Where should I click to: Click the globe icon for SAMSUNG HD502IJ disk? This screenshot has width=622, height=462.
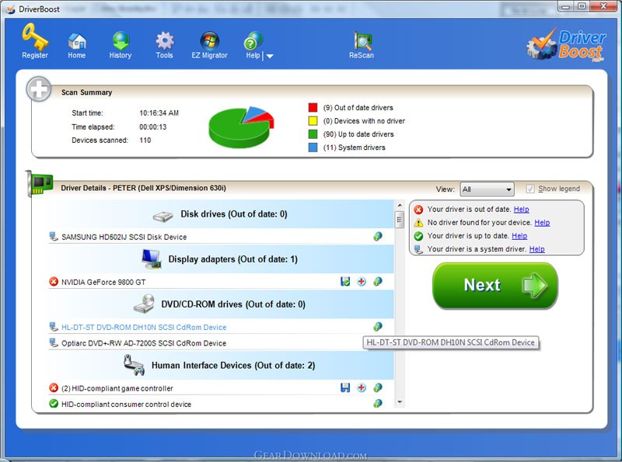click(378, 237)
